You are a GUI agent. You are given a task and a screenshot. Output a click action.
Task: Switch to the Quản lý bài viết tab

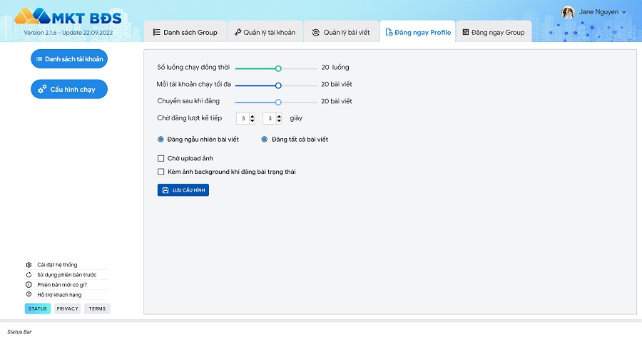click(342, 33)
